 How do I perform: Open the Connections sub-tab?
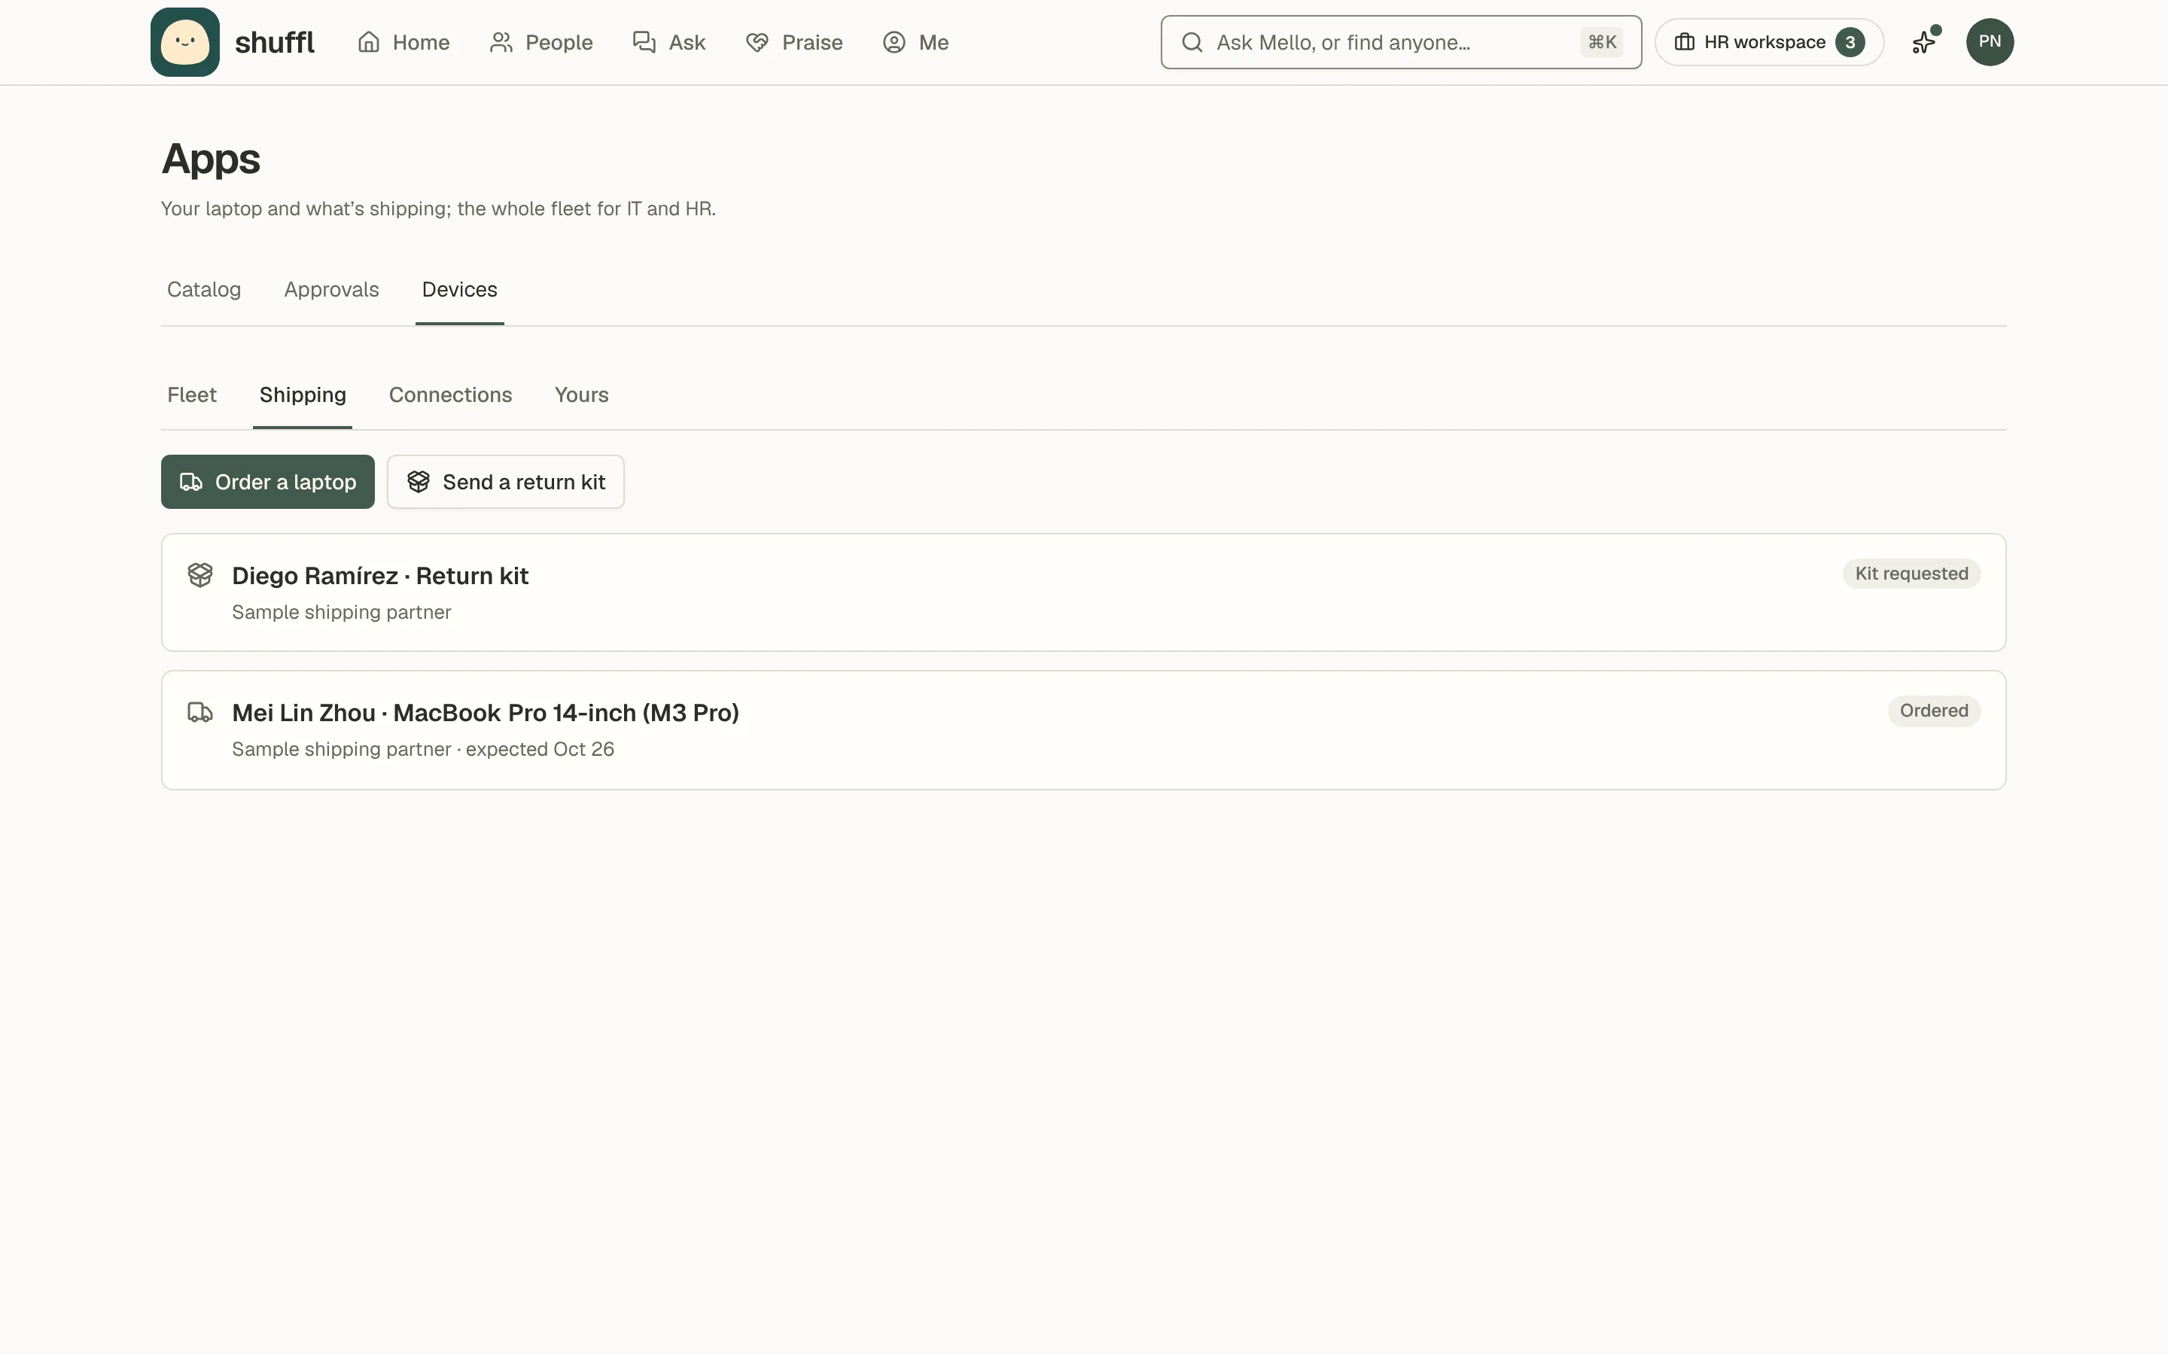[x=451, y=395]
